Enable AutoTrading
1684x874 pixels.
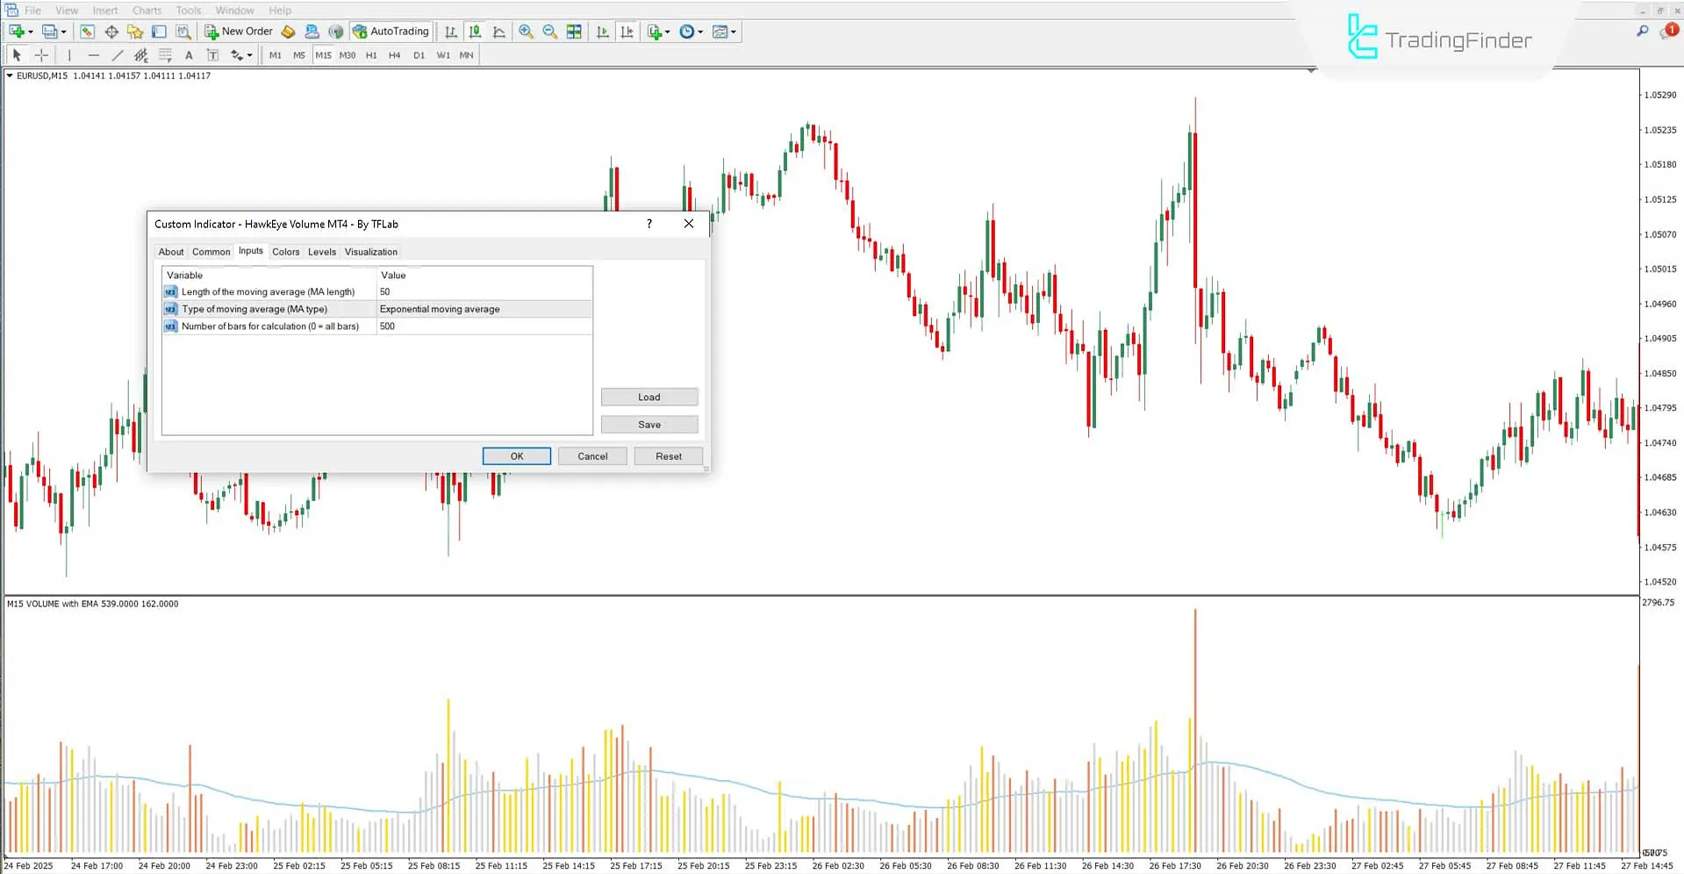click(391, 31)
